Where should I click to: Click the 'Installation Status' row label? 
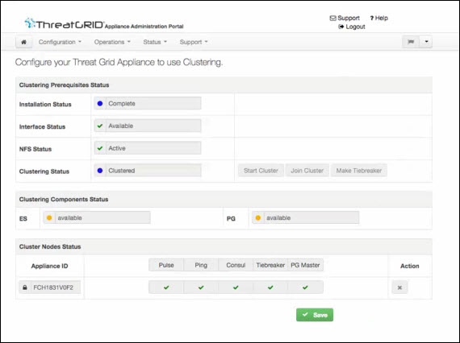tap(45, 105)
